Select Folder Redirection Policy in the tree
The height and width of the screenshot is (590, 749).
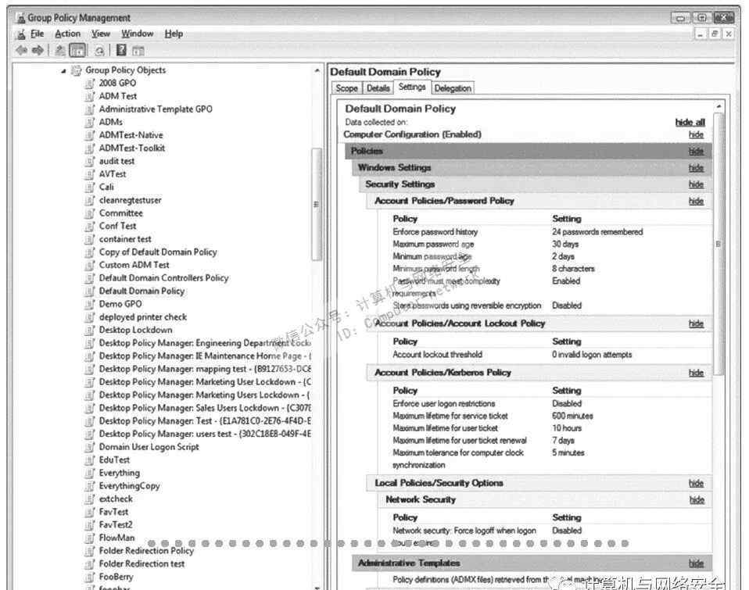coord(146,551)
